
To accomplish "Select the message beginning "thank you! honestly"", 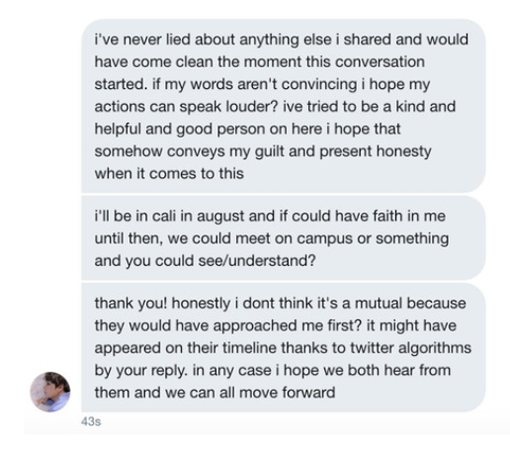I will 284,348.
